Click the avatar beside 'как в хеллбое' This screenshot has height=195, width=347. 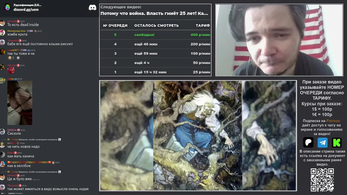tap(2, 164)
